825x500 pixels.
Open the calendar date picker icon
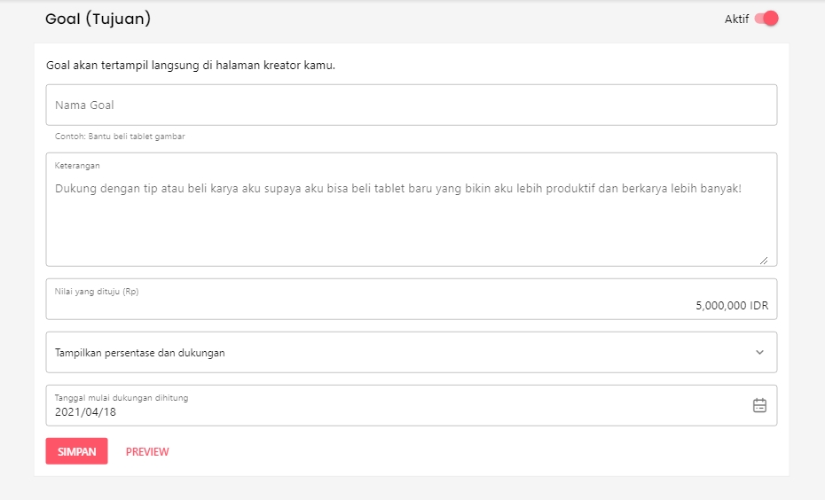(759, 405)
